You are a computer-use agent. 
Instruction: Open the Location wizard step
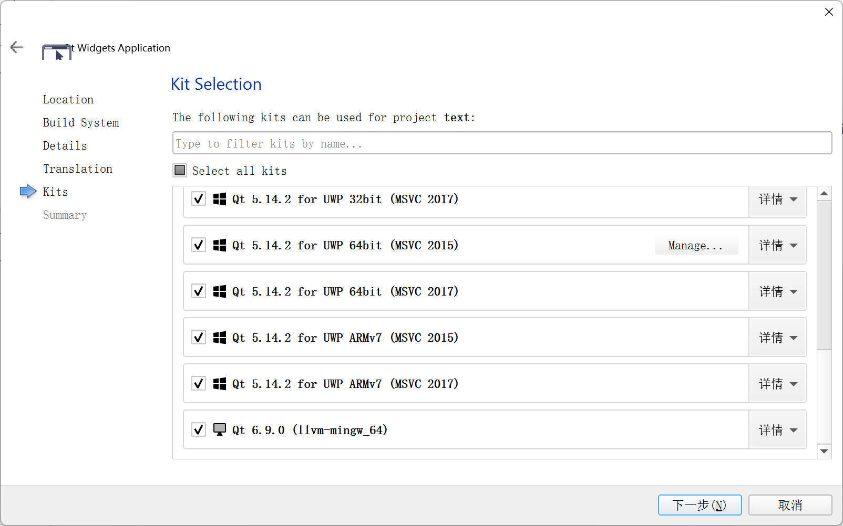[x=68, y=100]
